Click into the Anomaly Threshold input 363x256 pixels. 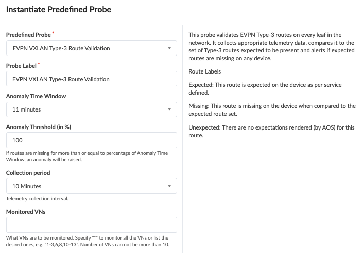[x=92, y=140]
